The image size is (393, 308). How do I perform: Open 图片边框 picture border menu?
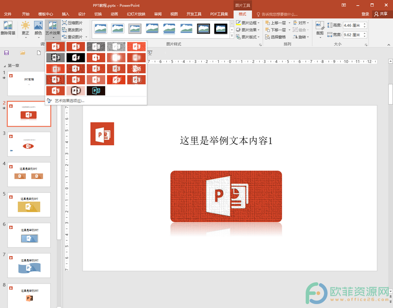[x=248, y=23]
